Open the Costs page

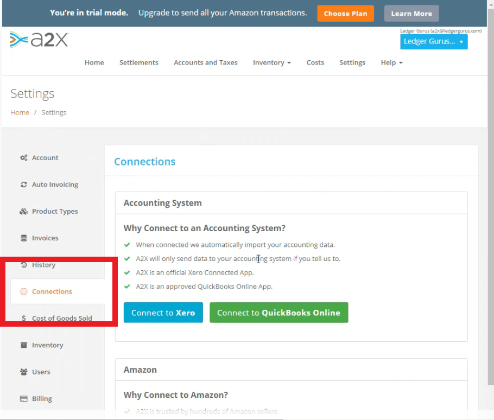(315, 62)
